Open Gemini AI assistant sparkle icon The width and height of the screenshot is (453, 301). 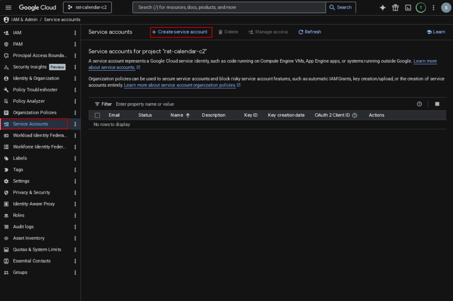(383, 8)
